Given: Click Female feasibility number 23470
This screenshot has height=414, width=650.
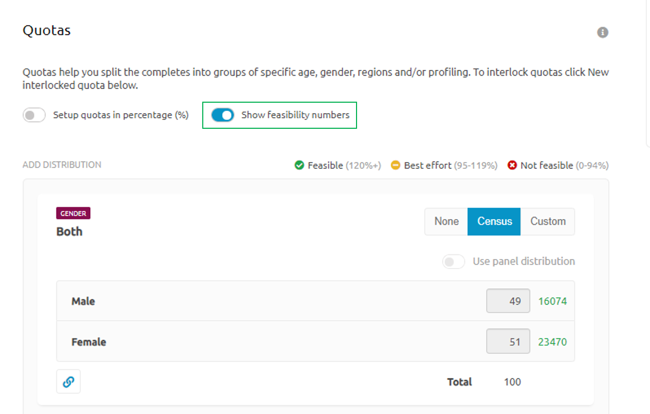Looking at the screenshot, I should click(553, 343).
